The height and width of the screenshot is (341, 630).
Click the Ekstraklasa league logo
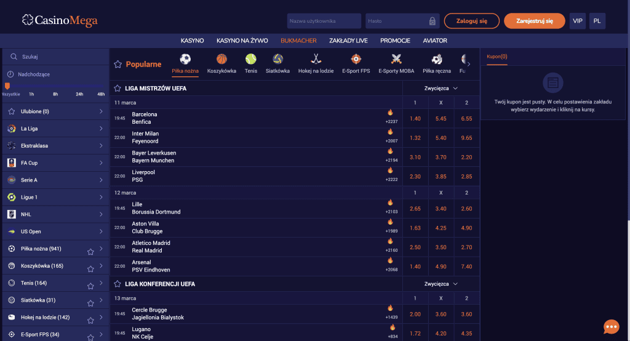(x=12, y=145)
